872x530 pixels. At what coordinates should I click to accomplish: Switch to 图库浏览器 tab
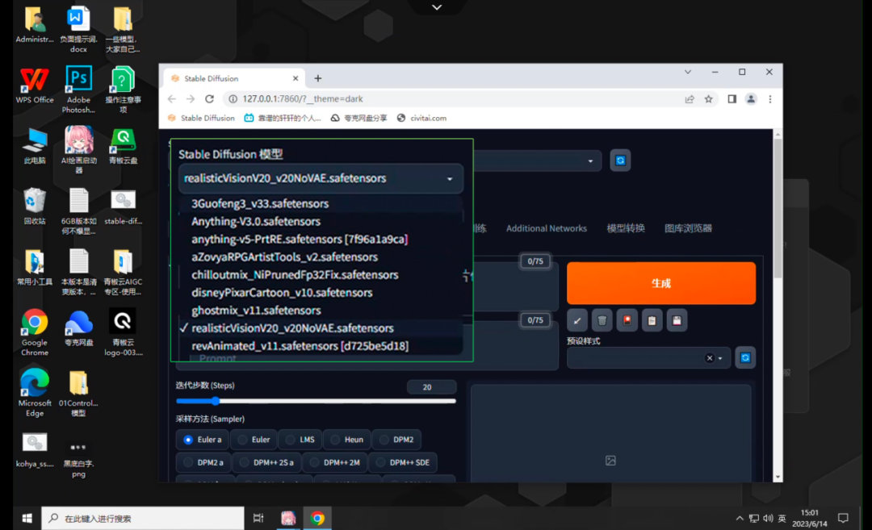point(688,228)
